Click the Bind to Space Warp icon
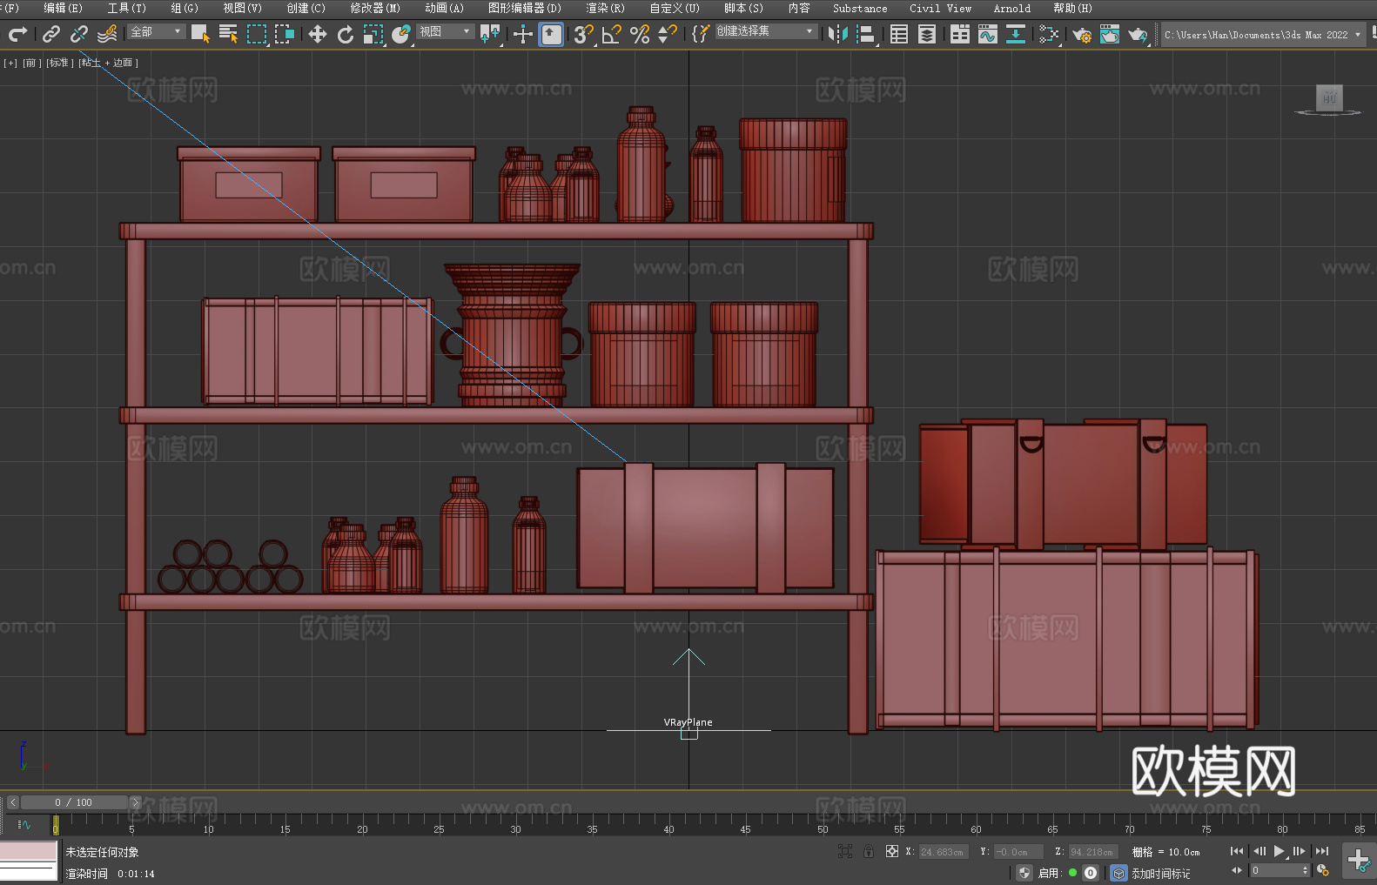 tap(107, 34)
